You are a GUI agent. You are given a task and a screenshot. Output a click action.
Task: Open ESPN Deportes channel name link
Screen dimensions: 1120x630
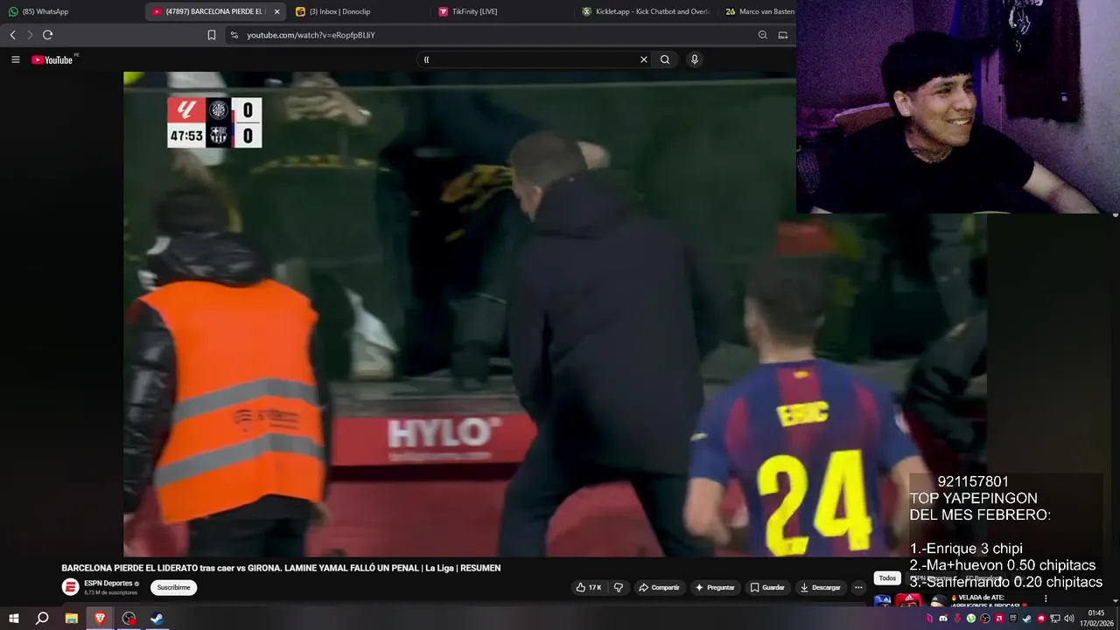point(108,583)
